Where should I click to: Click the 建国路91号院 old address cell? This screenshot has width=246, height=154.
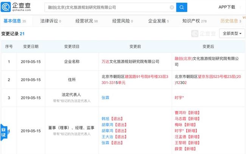click(x=135, y=79)
